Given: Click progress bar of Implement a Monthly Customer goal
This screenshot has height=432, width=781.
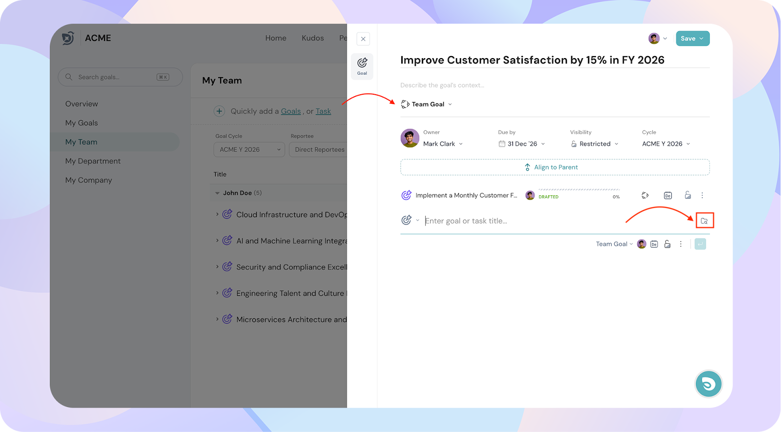Looking at the screenshot, I should 579,189.
